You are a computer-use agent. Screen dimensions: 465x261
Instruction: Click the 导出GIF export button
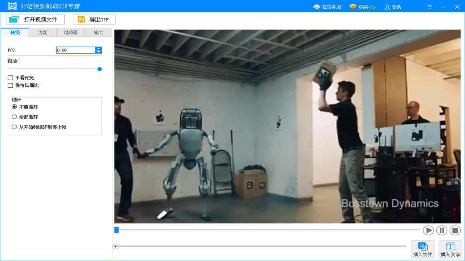(x=94, y=19)
